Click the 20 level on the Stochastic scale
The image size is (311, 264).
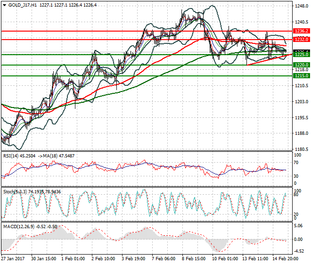pos(296,214)
